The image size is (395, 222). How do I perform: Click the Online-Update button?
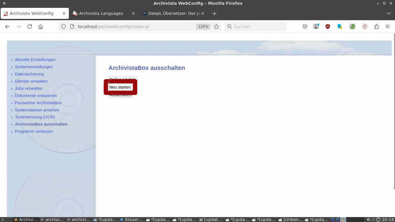[123, 79]
